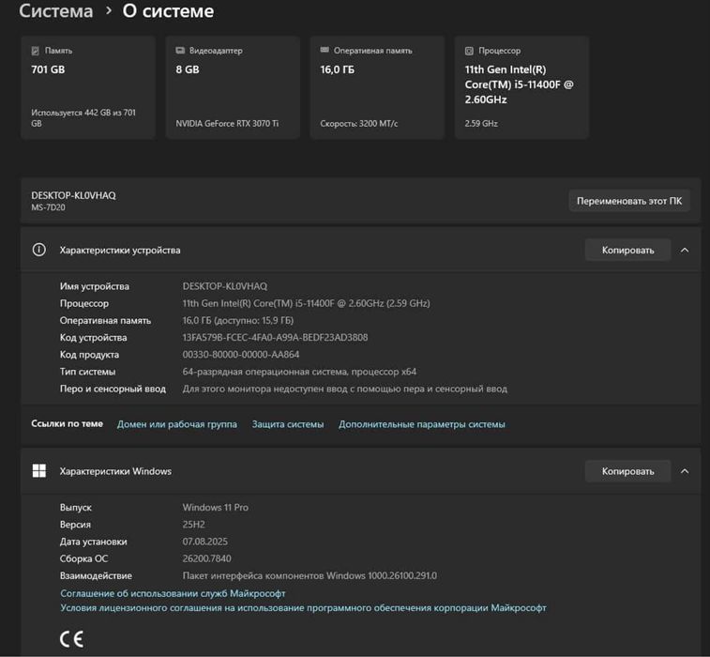710x657 pixels.
Task: Select the 701 GB Память card
Action: pos(88,88)
